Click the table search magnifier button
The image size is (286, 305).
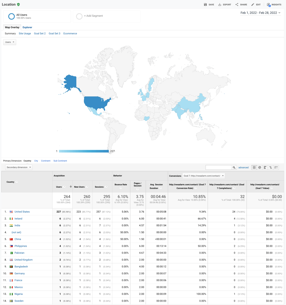(234, 167)
